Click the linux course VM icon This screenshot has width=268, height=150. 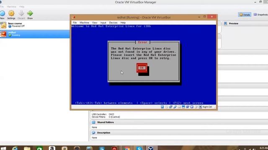(3, 25)
